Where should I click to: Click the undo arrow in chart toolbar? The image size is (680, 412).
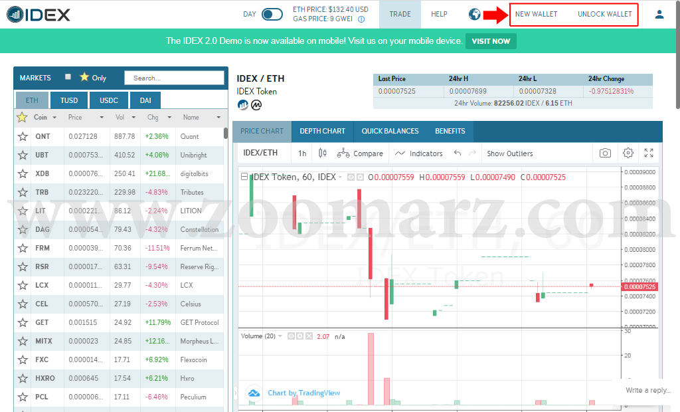[x=458, y=153]
